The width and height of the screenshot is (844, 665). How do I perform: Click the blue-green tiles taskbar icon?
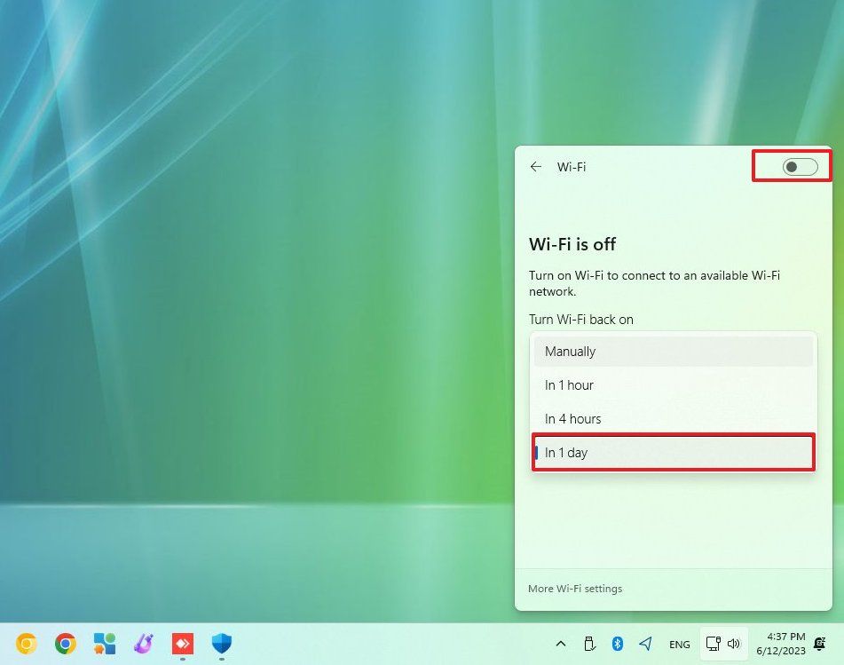coord(105,643)
